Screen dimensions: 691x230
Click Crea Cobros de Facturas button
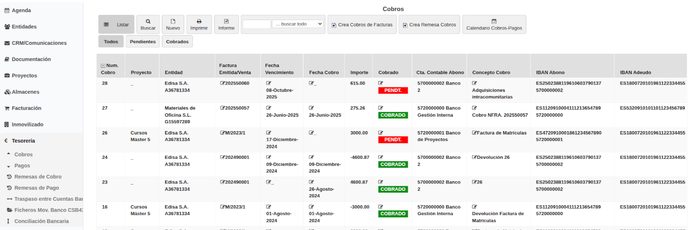362,25
